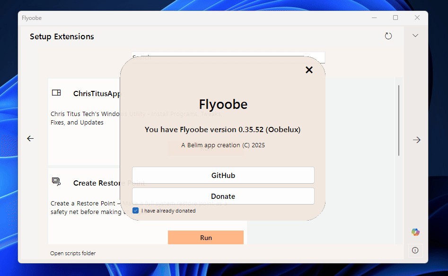Close the Flyoobe about dialog
The image size is (448, 276).
pos(309,70)
